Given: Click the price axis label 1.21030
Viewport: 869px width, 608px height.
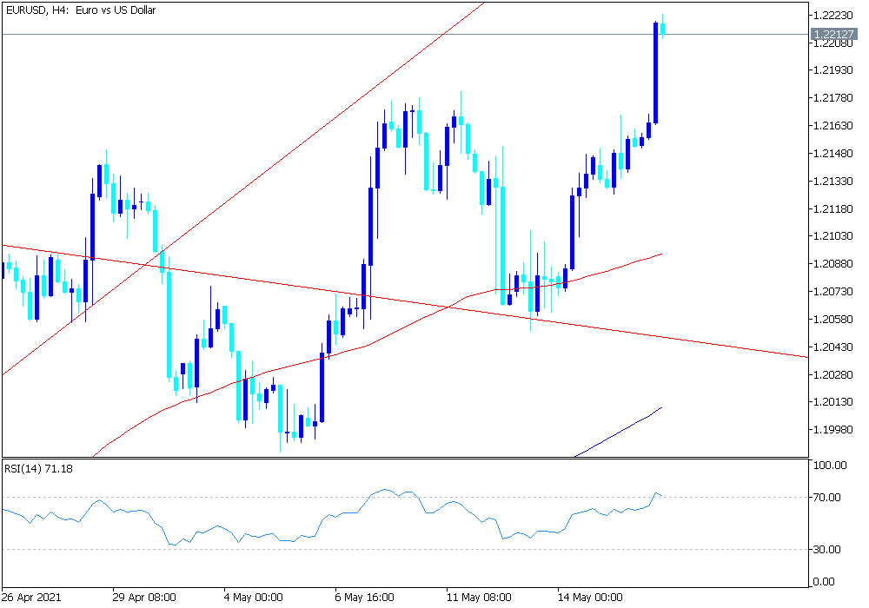Looking at the screenshot, I should pyautogui.click(x=833, y=236).
